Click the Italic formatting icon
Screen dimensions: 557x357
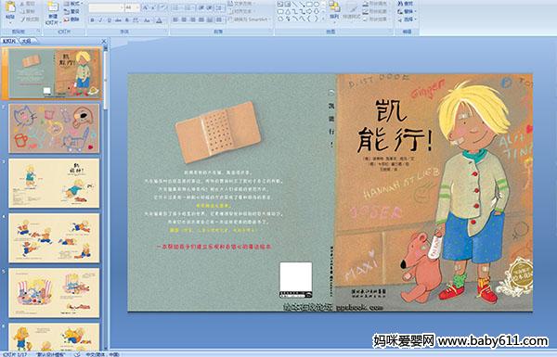pyautogui.click(x=100, y=20)
